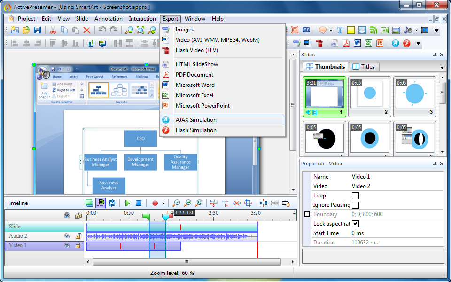Screen dimensions: 451x282
Task: Enable Loop in Video properties
Action: pyautogui.click(x=356, y=195)
